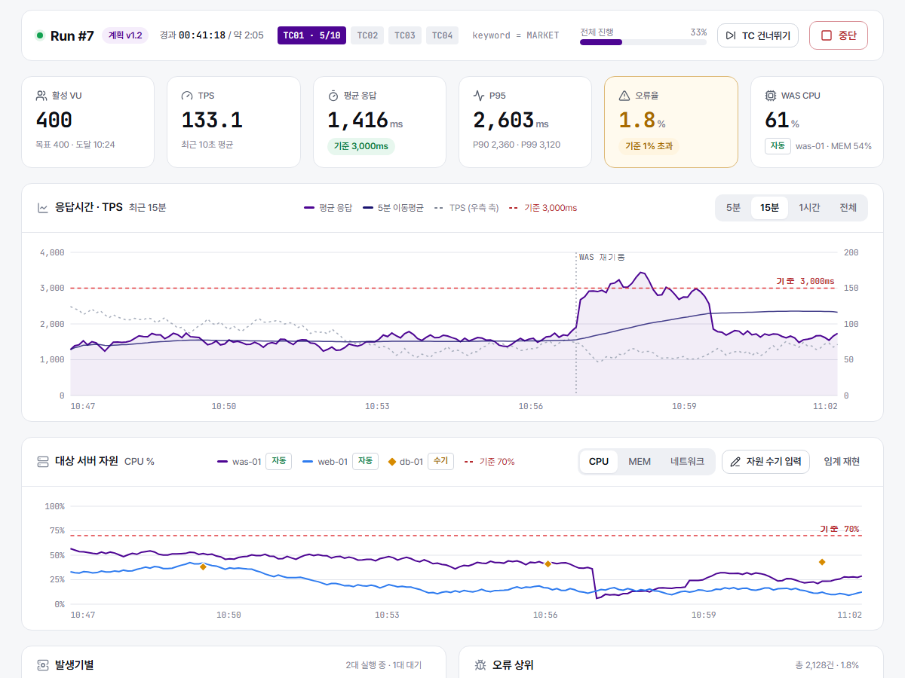Image resolution: width=905 pixels, height=678 pixels.
Task: Click the overall progress bar
Action: [x=643, y=42]
